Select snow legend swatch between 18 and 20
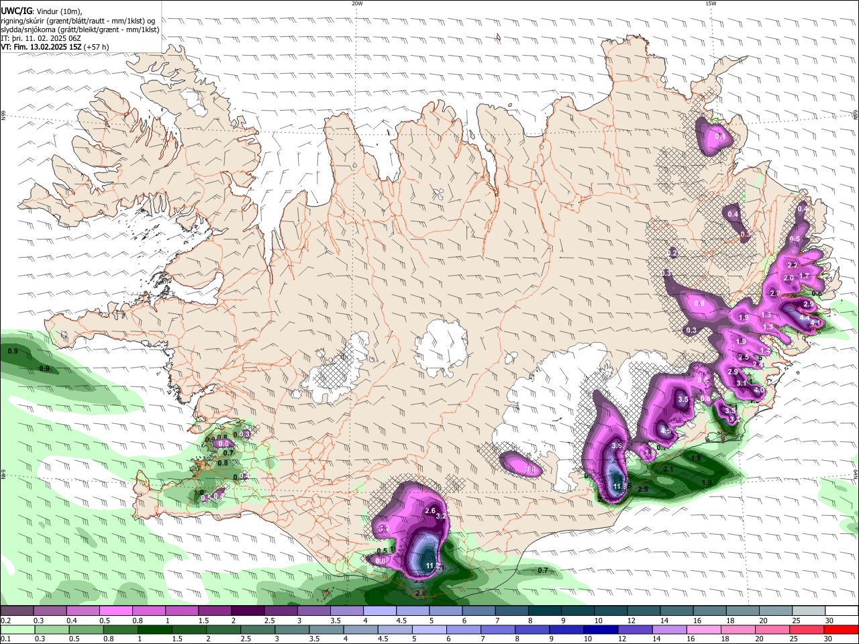Viewport: 859px width, 644px height. pyautogui.click(x=744, y=611)
